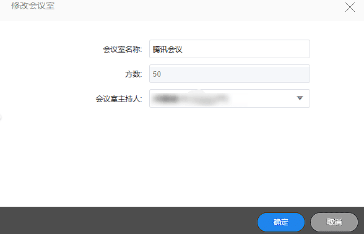
Task: Click the 会议室名称 field containing 腾讯会议
Action: (230, 49)
